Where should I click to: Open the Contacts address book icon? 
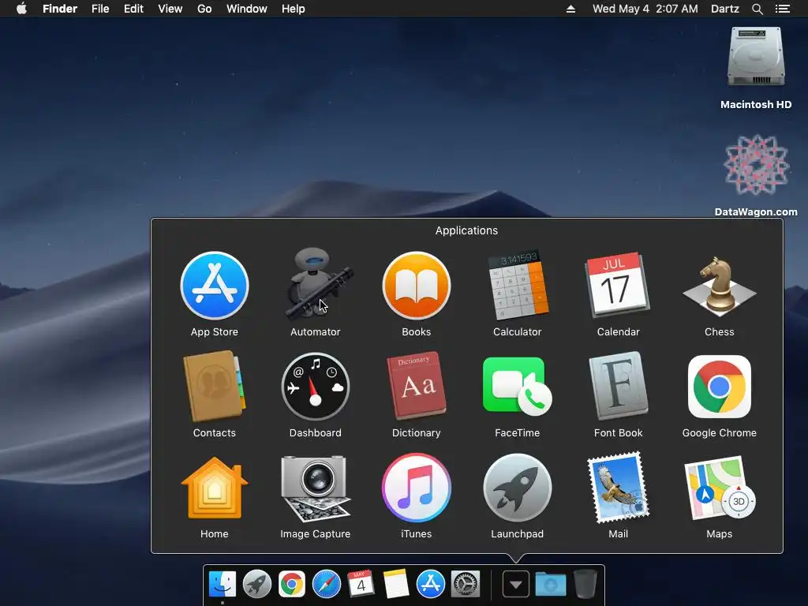(x=215, y=386)
